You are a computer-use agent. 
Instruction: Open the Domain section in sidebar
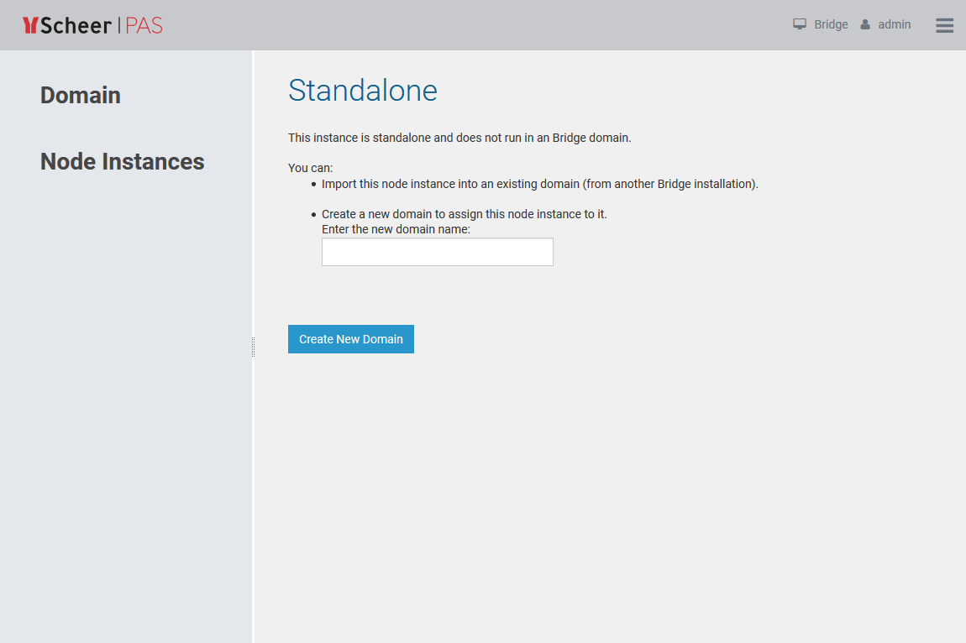[x=81, y=95]
